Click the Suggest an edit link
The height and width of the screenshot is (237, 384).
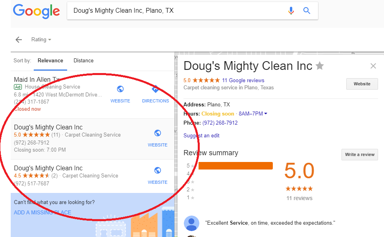coord(201,136)
